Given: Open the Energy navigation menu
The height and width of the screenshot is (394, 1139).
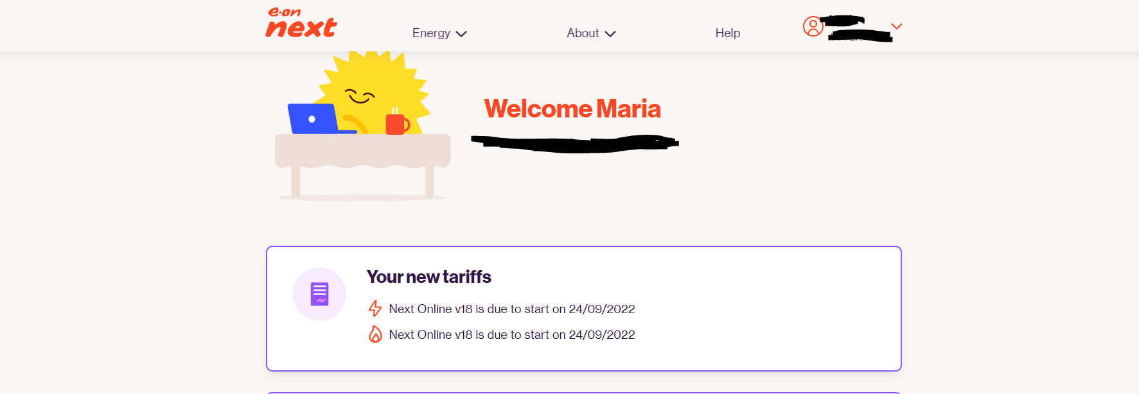Looking at the screenshot, I should click(431, 33).
